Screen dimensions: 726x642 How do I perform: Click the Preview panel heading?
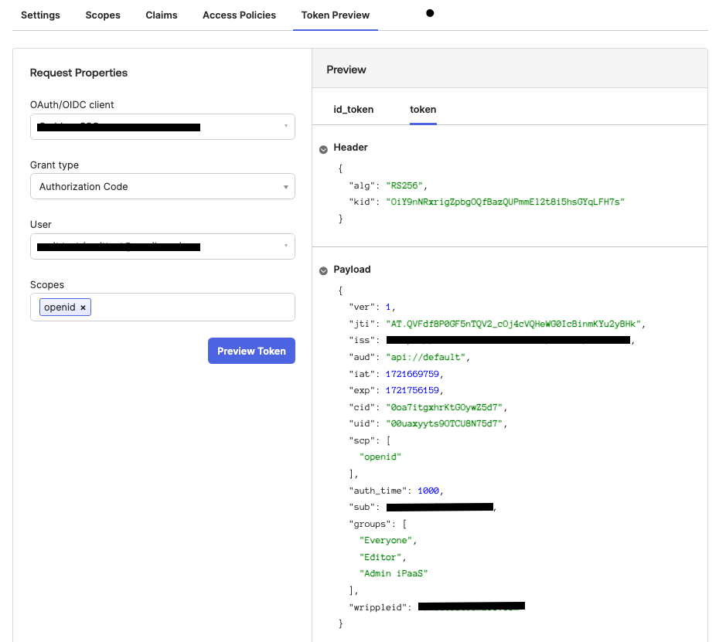(x=346, y=70)
